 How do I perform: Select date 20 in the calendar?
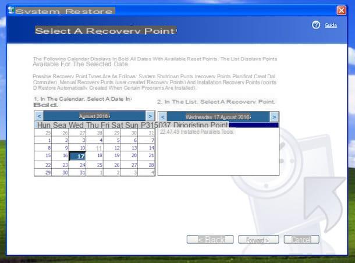[129, 155]
